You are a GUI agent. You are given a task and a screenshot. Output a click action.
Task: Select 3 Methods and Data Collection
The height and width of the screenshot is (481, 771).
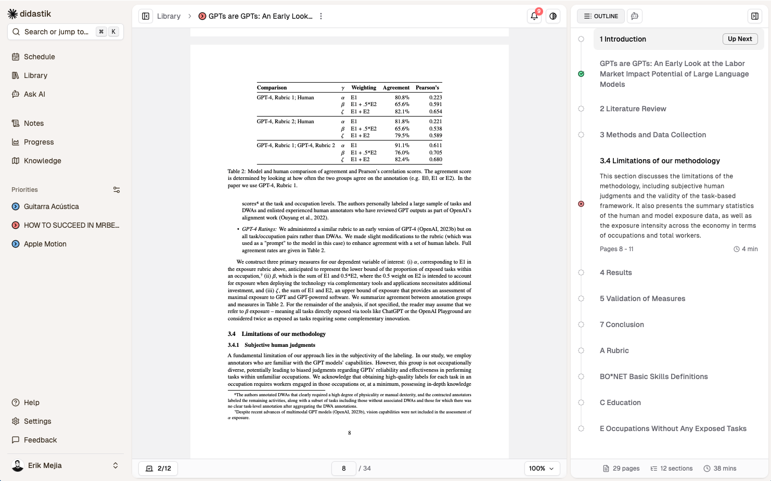pyautogui.click(x=653, y=135)
